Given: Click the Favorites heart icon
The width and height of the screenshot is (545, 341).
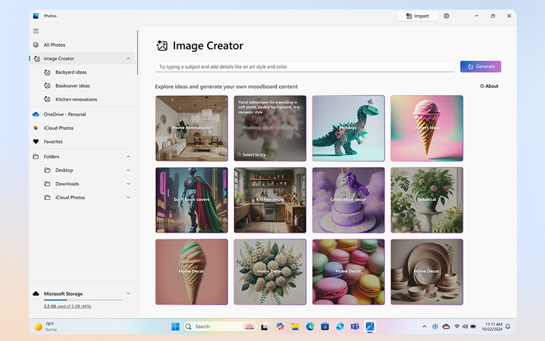Looking at the screenshot, I should (x=36, y=141).
